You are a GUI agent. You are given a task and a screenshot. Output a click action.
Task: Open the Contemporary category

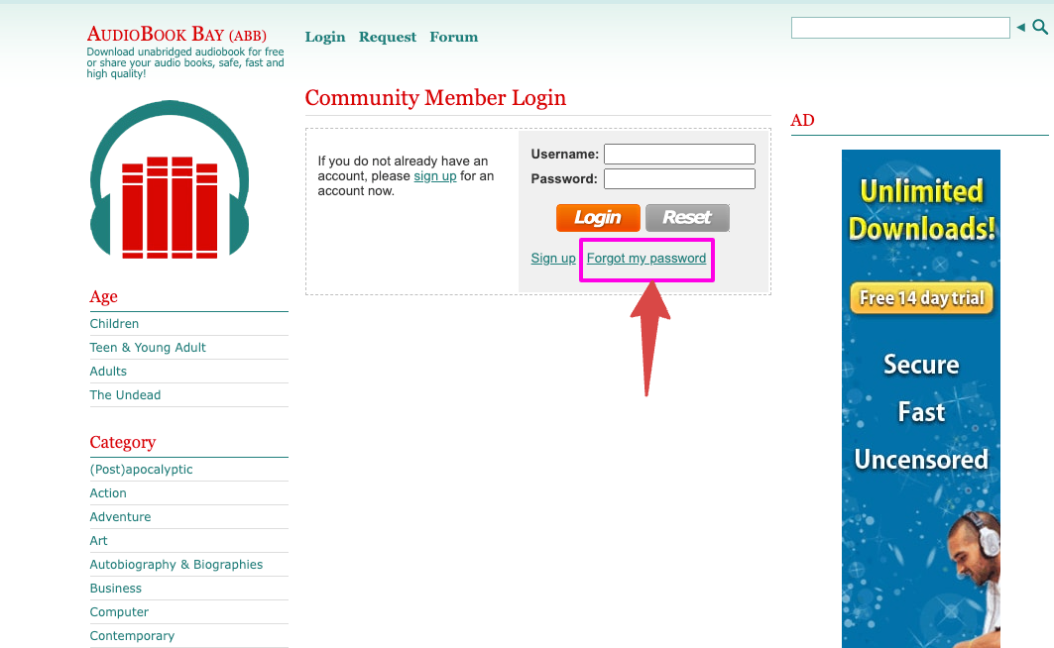pyautogui.click(x=132, y=636)
